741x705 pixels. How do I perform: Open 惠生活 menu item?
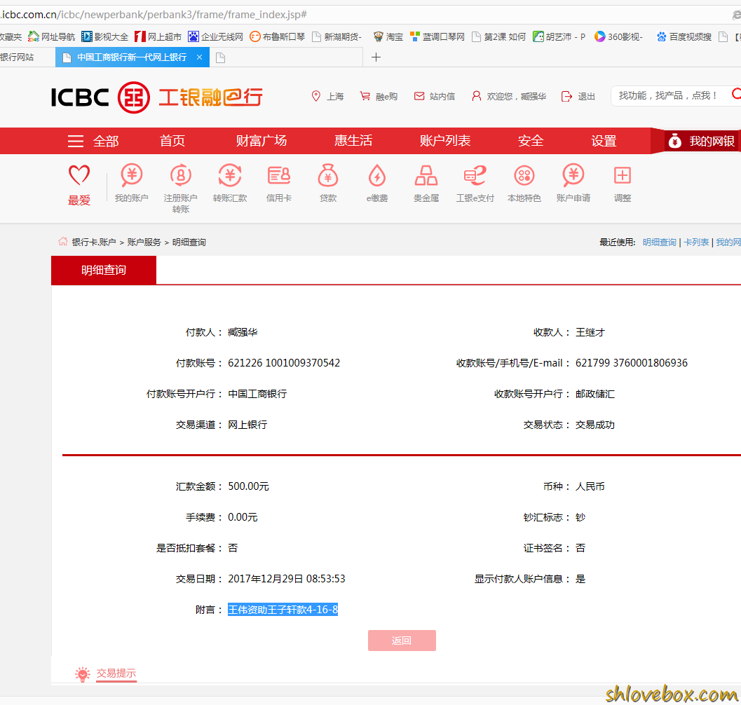[x=353, y=141]
